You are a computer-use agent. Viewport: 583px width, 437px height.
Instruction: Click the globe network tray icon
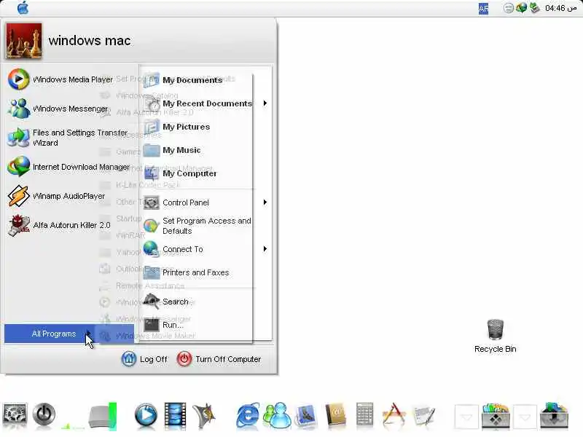pos(521,8)
